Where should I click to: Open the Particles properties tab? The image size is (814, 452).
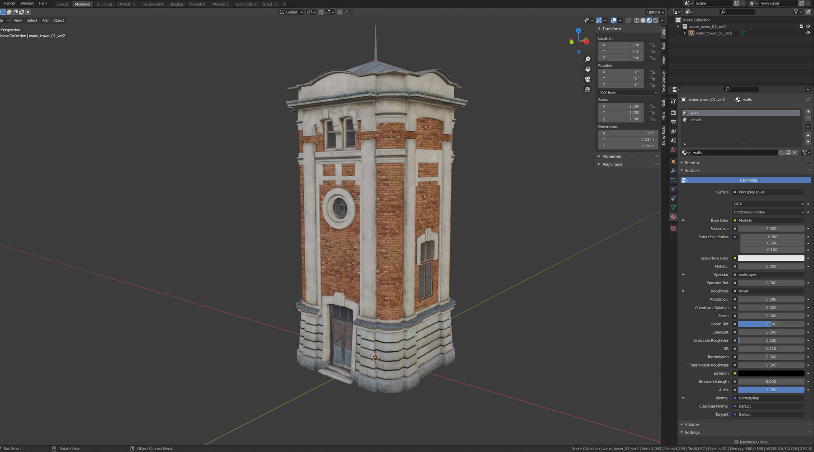pos(673,180)
